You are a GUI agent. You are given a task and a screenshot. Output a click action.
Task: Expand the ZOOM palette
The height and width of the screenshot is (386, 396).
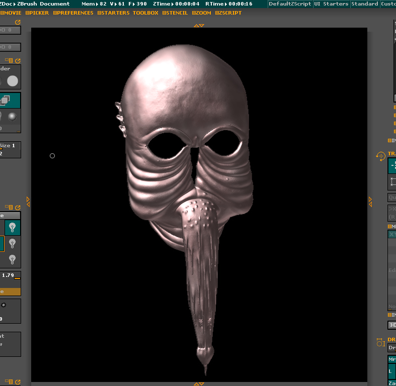(x=202, y=13)
